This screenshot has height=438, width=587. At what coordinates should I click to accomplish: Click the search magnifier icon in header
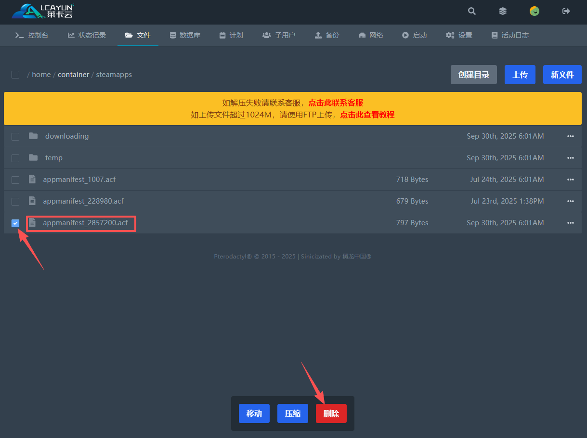(472, 11)
